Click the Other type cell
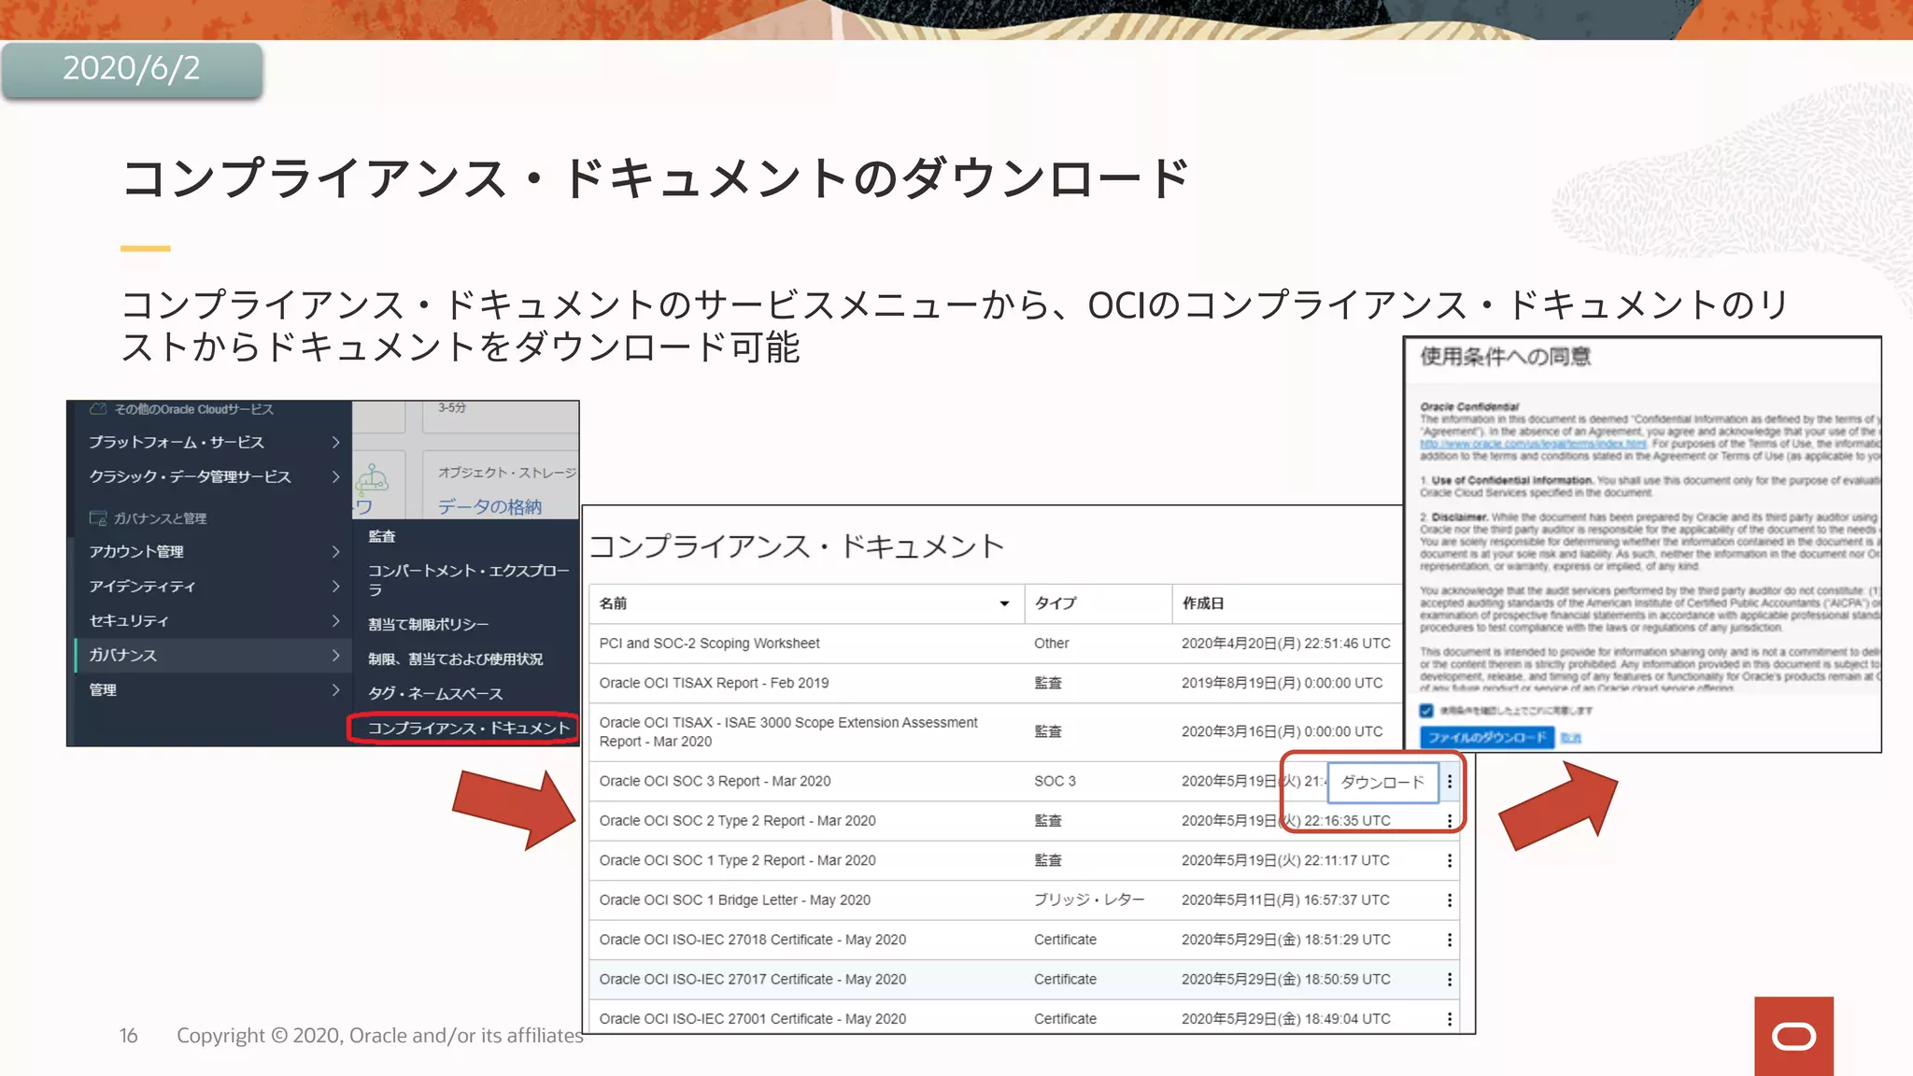Screen dimensions: 1913x1076 point(1051,644)
